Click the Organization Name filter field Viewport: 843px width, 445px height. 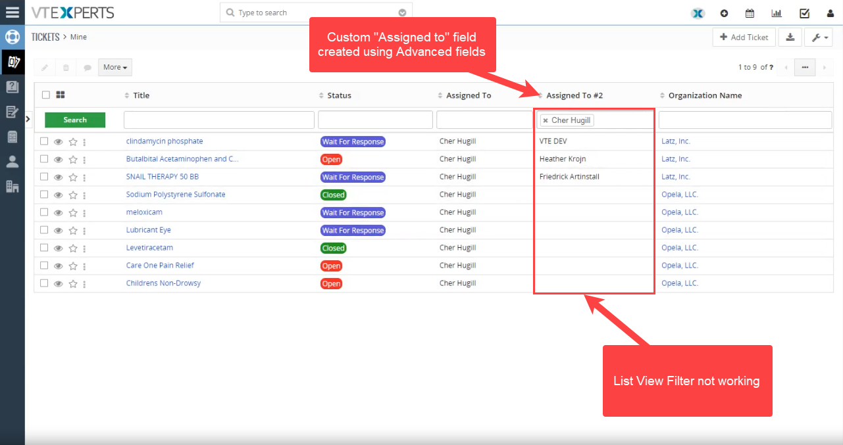(745, 120)
